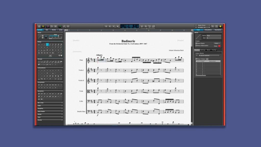This screenshot has height=147, width=261.
Task: Open the Master Score dropdown
Action: 203,25
